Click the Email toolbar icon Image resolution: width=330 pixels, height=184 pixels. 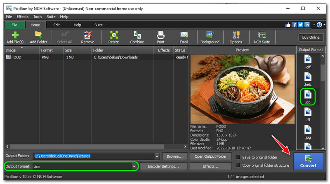(x=184, y=37)
